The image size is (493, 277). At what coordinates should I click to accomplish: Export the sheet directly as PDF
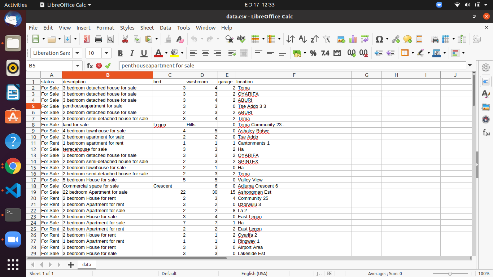tap(86, 39)
